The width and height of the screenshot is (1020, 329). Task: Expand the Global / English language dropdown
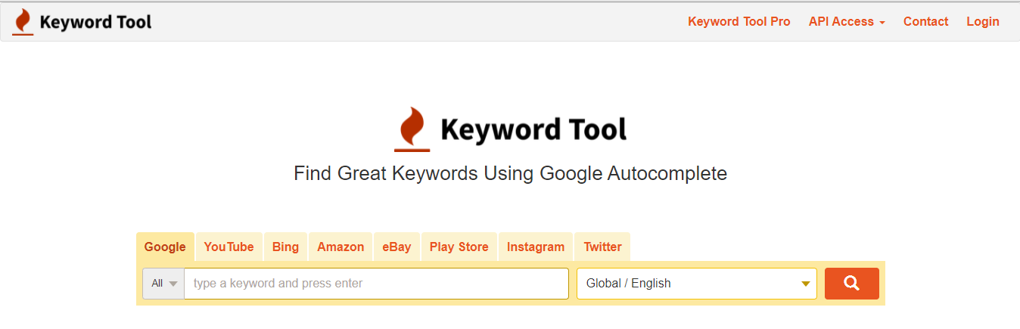[697, 284]
